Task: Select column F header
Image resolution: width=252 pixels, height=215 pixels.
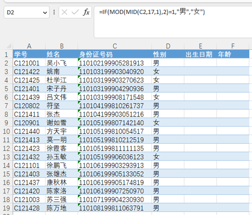Action: tap(233, 46)
